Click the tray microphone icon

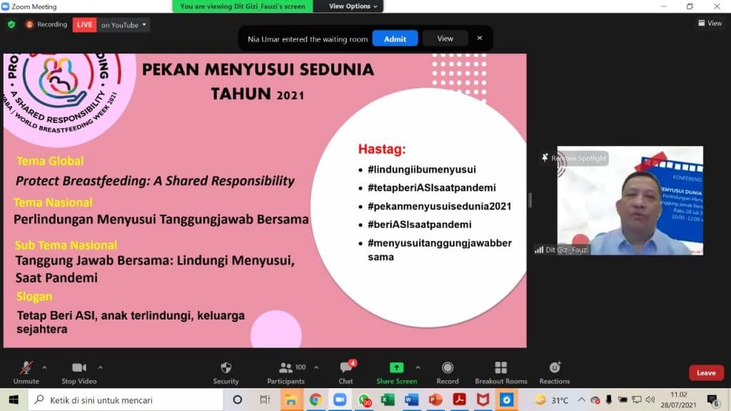tap(608, 400)
